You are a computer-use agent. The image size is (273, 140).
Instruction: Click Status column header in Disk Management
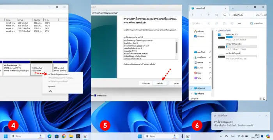point(11,20)
